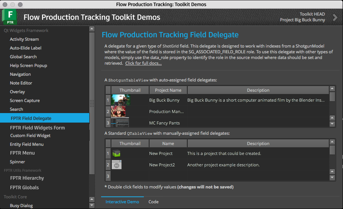Select Screen Capture item
The height and width of the screenshot is (209, 343).
(25, 101)
